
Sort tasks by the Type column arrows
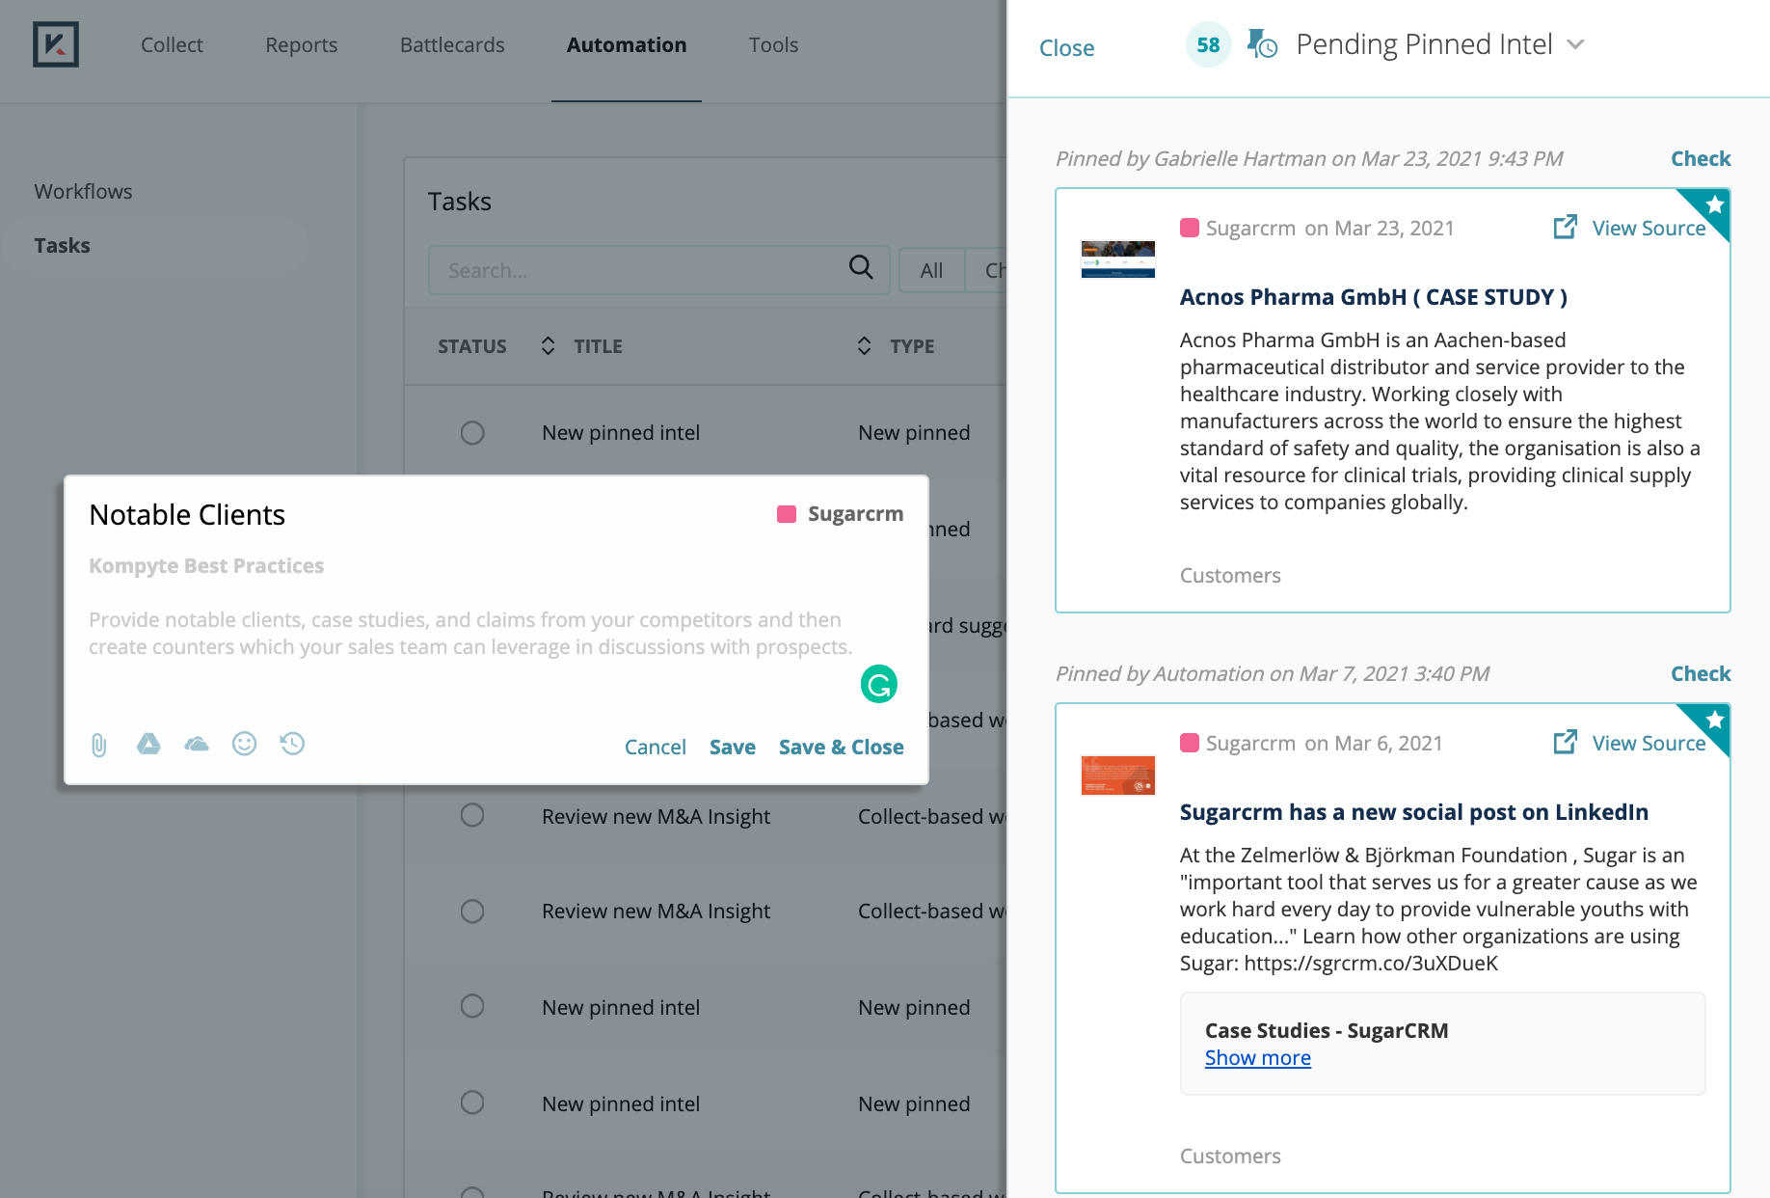coord(864,346)
